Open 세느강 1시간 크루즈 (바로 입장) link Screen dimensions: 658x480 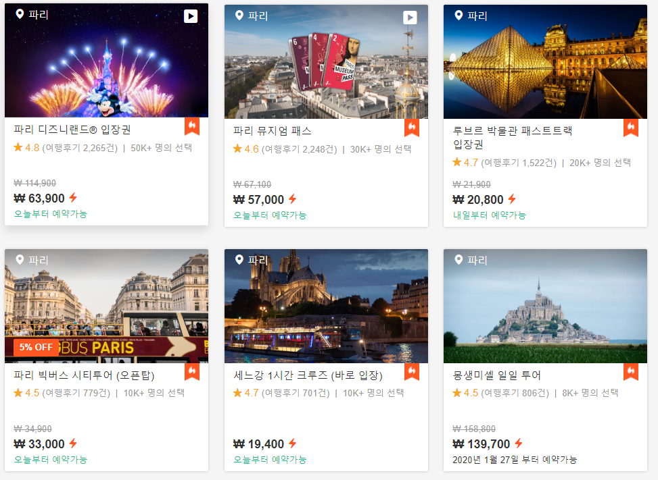pyautogui.click(x=308, y=375)
